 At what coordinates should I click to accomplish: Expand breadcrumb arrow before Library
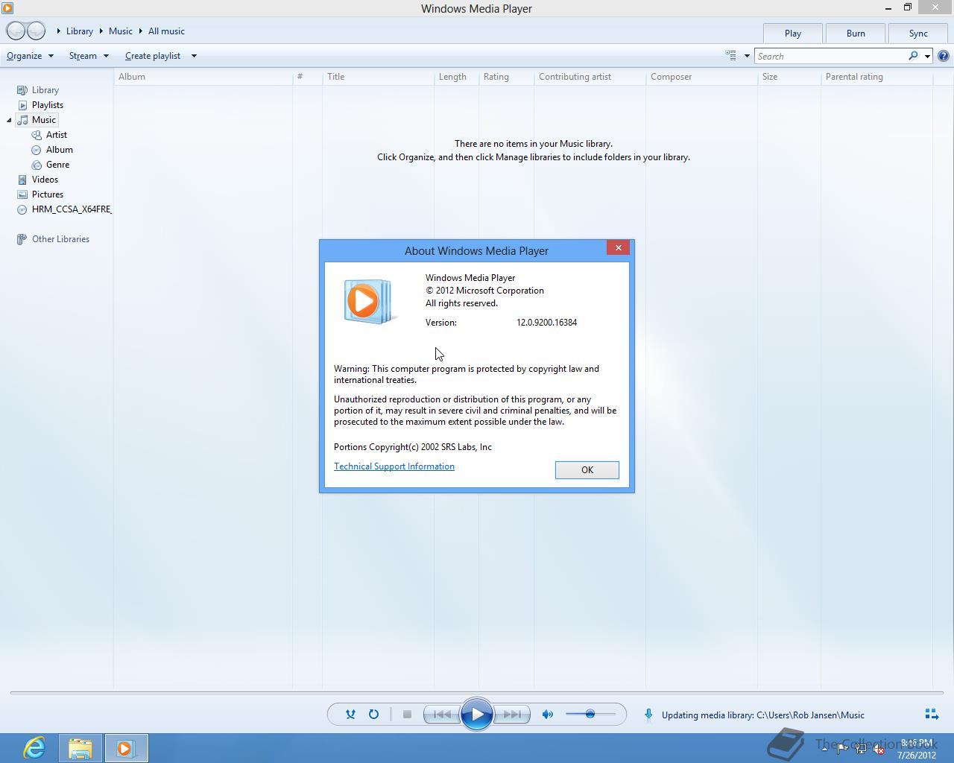click(x=58, y=31)
